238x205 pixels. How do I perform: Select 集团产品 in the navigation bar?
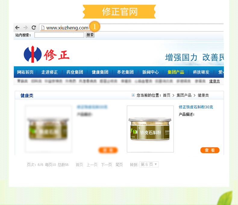point(176,72)
